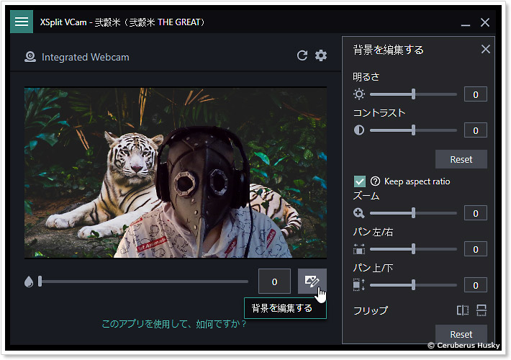The image size is (511, 360).
Task: Click Keep aspect ratio help icon
Action: click(x=375, y=181)
